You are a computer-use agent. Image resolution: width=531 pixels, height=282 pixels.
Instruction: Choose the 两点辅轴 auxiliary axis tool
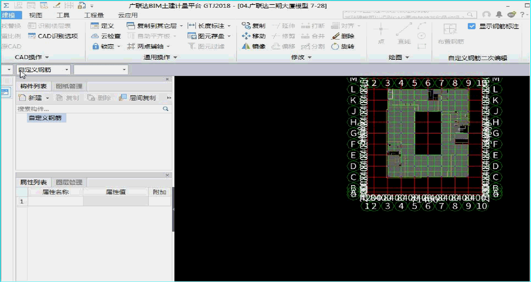point(145,47)
